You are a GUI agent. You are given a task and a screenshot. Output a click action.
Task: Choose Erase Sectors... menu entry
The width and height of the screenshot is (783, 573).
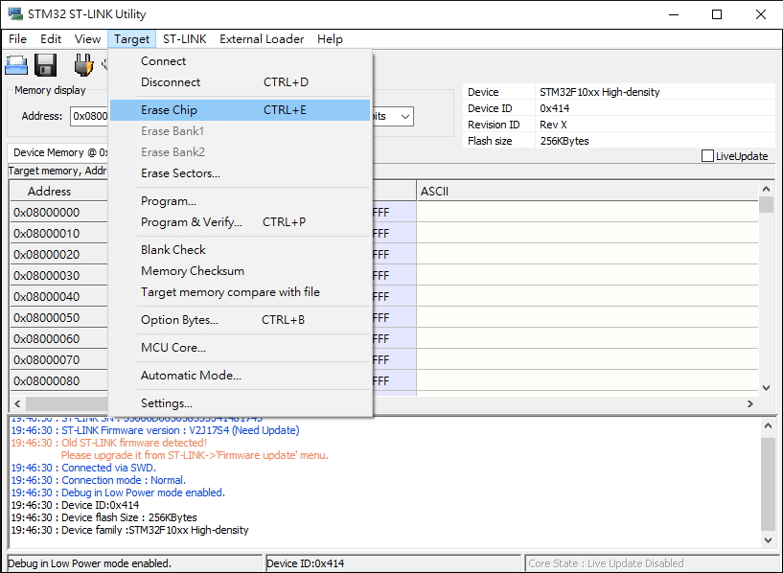pyautogui.click(x=241, y=173)
